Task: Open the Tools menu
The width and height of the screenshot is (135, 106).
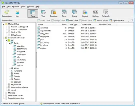Action: [23, 7]
